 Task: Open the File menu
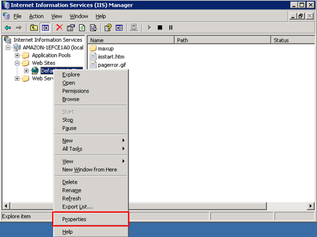point(17,16)
